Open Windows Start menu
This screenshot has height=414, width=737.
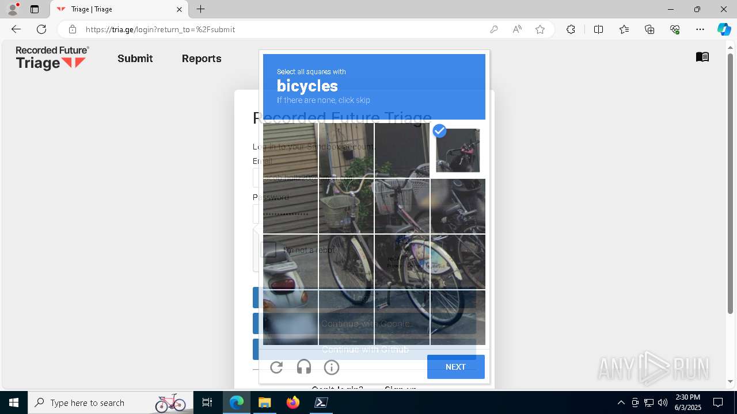point(14,402)
